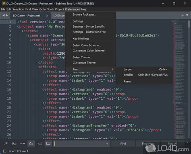Open the Project menu
Image resolution: width=191 pixels, height=154 pixels.
(x=60, y=9)
